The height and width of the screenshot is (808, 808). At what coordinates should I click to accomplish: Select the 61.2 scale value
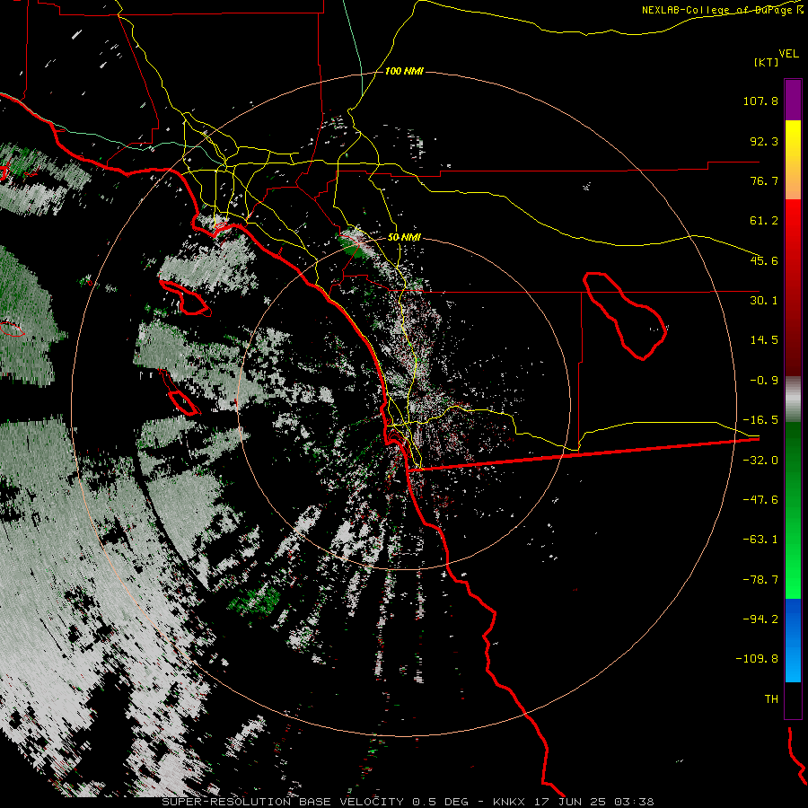[x=764, y=221]
